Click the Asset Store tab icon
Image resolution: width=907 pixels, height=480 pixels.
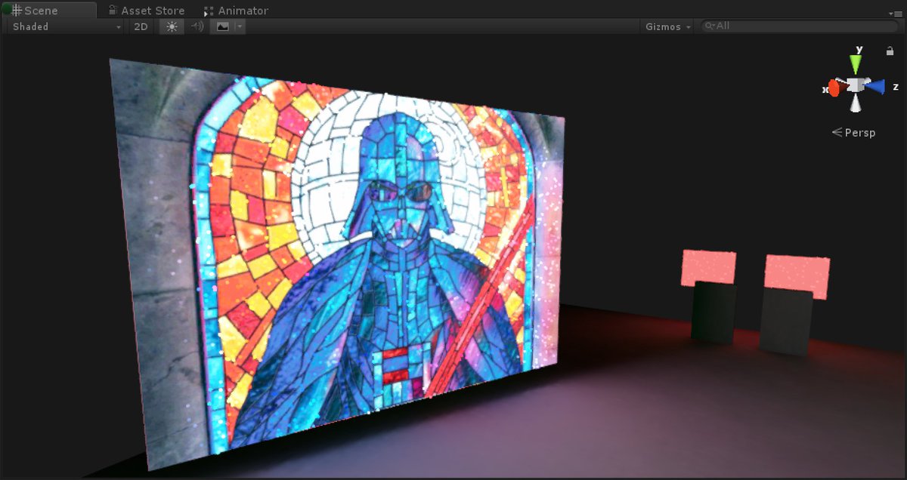113,11
